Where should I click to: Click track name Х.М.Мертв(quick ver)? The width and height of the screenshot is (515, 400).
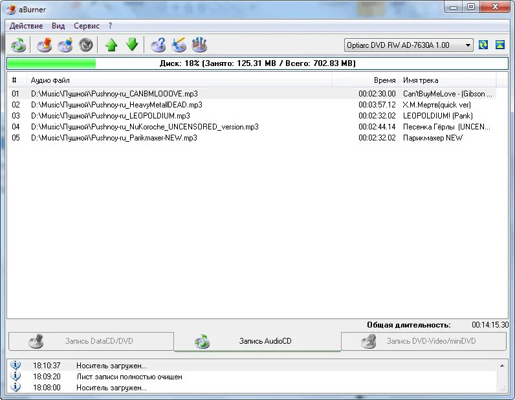[437, 105]
